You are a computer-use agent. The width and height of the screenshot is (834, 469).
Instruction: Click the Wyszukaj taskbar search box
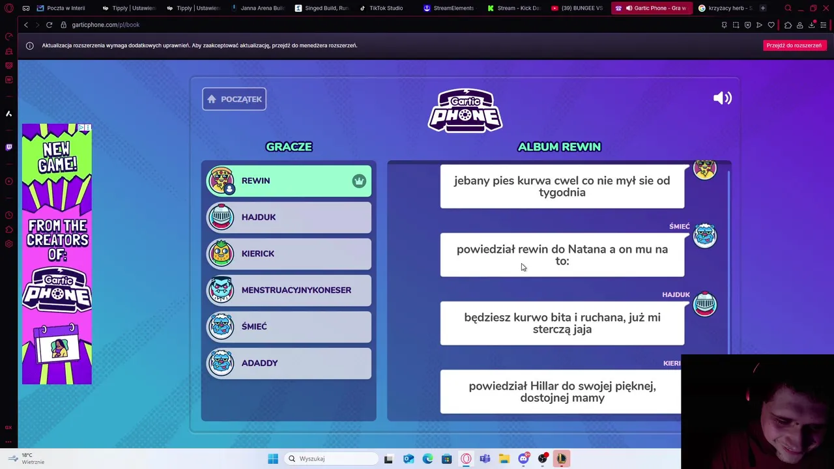[x=330, y=459]
